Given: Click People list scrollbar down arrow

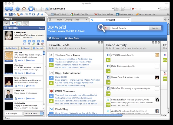Looking at the screenshot, I should (x=44, y=108).
